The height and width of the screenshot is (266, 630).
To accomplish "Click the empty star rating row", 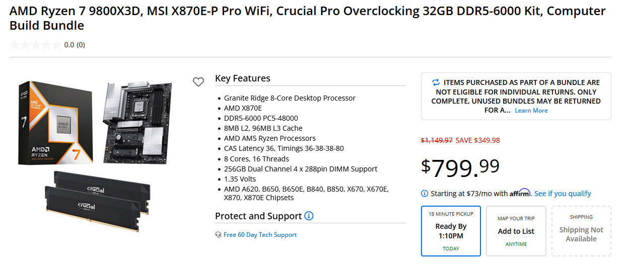I will coord(35,45).
